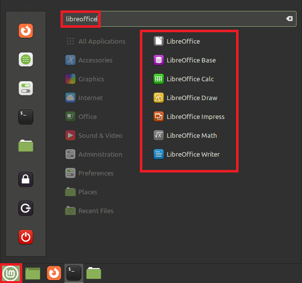Lock the screen with padlock icon
Screen dimensions: 302x283
click(26, 179)
